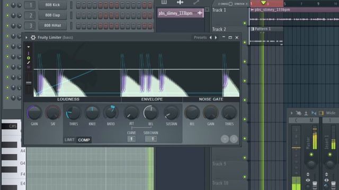Click the Loudness GAIN knob
The image size is (339, 190).
[34, 113]
